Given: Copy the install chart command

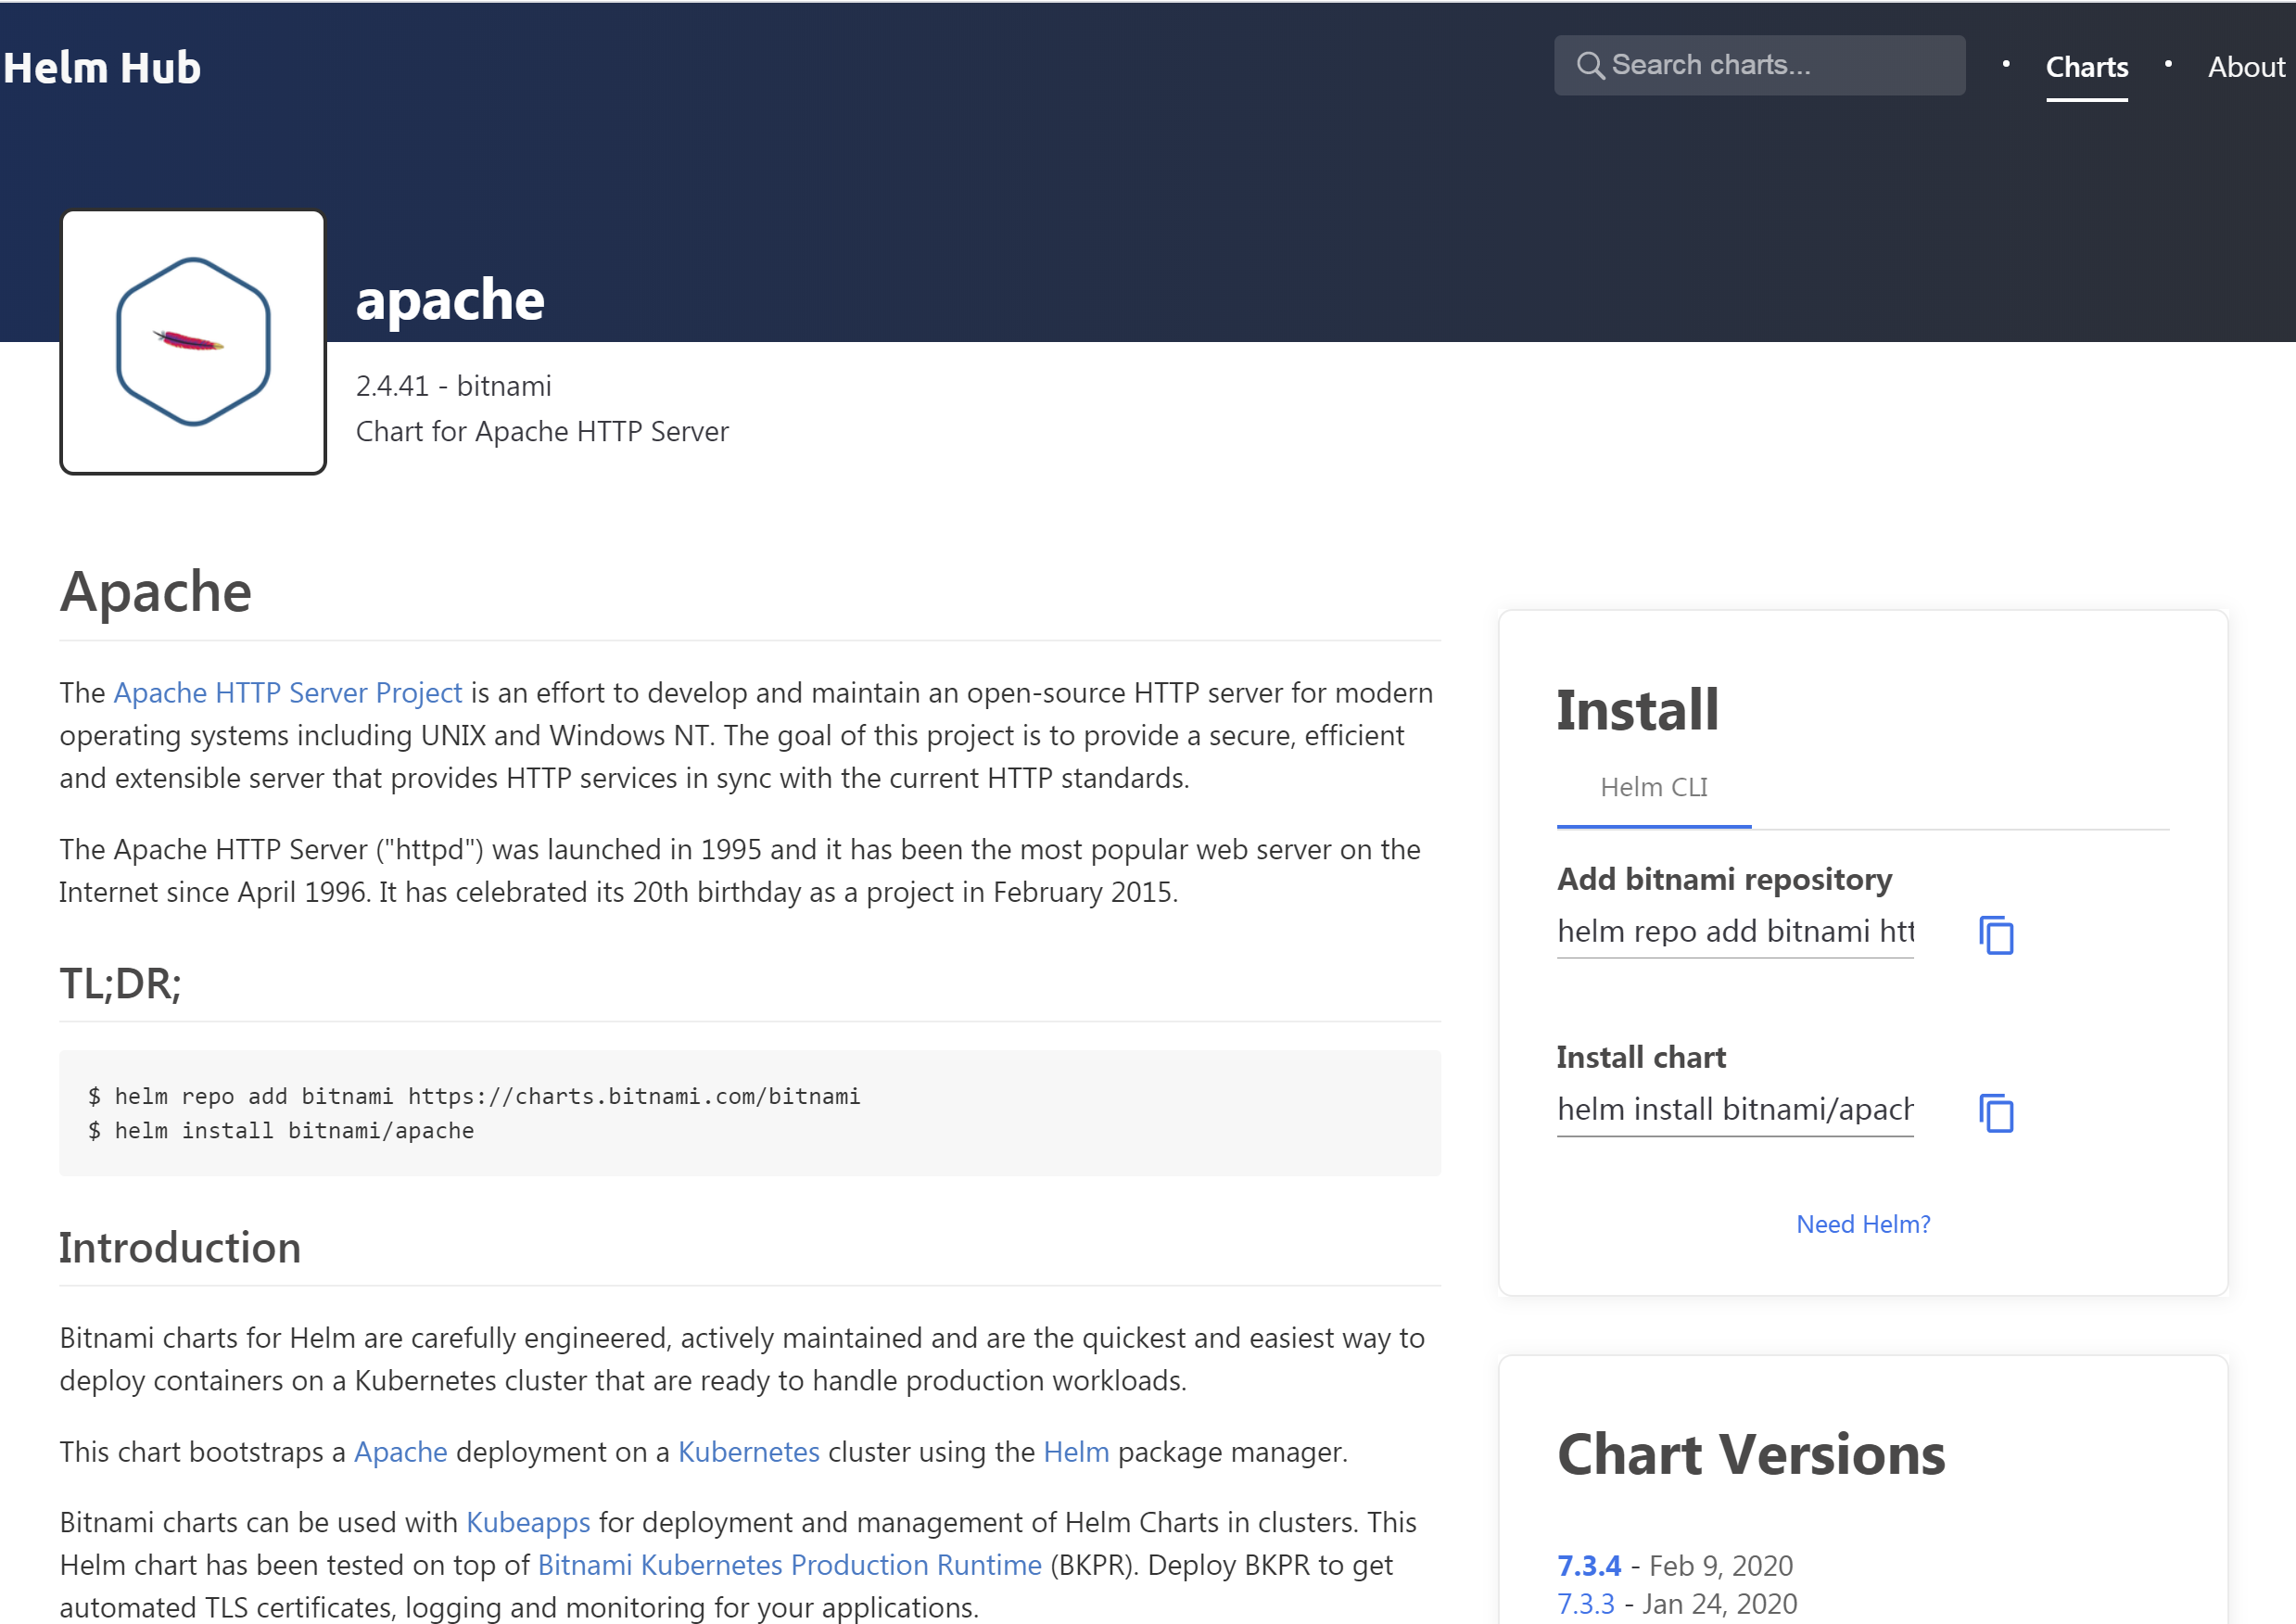Looking at the screenshot, I should pos(1996,1113).
